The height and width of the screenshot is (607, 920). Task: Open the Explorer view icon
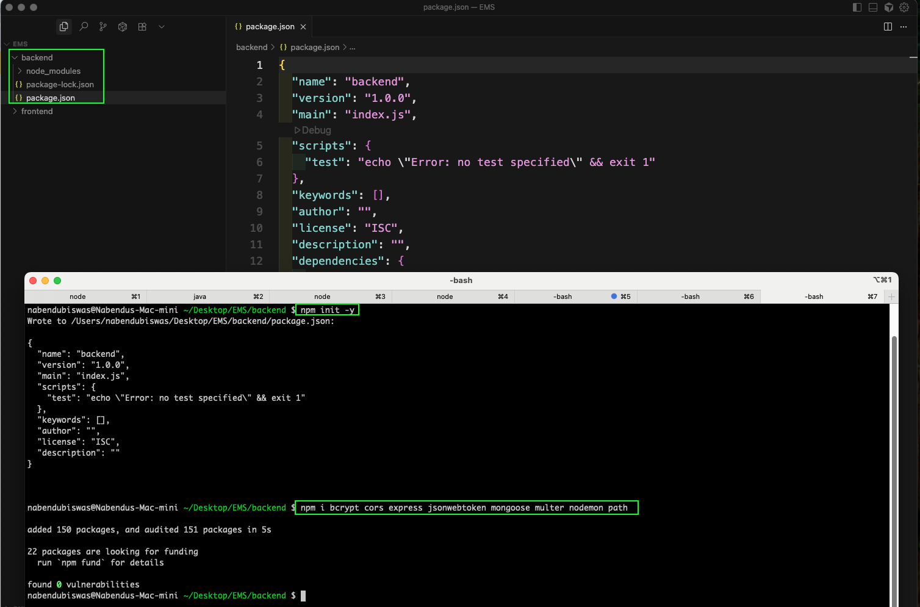tap(63, 27)
